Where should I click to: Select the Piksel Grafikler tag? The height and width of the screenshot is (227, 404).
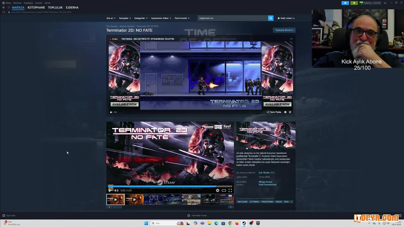pos(267,202)
